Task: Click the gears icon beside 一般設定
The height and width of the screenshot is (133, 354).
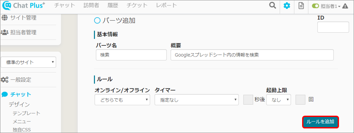Action: pyautogui.click(x=5, y=79)
